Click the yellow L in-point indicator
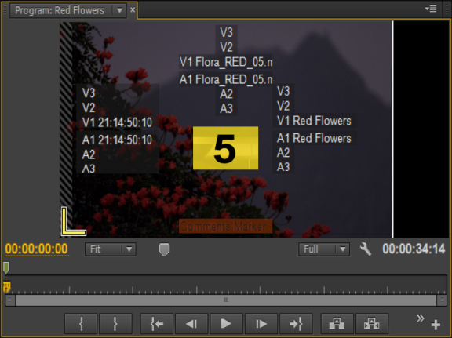Viewport: 452px width, 338px height. pyautogui.click(x=73, y=221)
